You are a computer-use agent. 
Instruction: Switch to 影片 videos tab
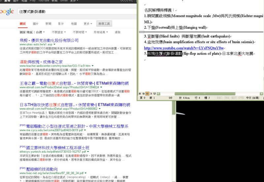[61, 24]
